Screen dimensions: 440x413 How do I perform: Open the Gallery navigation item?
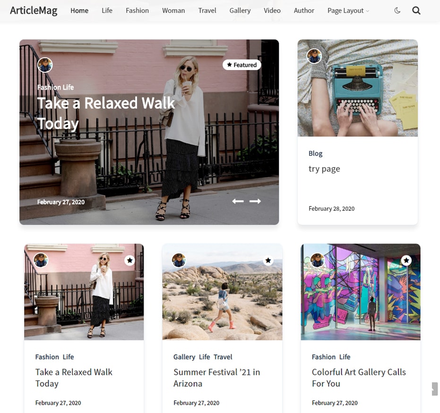pyautogui.click(x=240, y=11)
